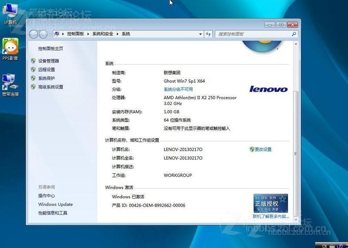This screenshot has width=348, height=248.
Task: Click in the 搜索控制面板 search field
Action: (x=252, y=34)
